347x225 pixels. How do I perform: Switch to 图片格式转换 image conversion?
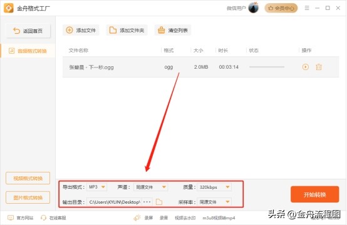pos(28,197)
